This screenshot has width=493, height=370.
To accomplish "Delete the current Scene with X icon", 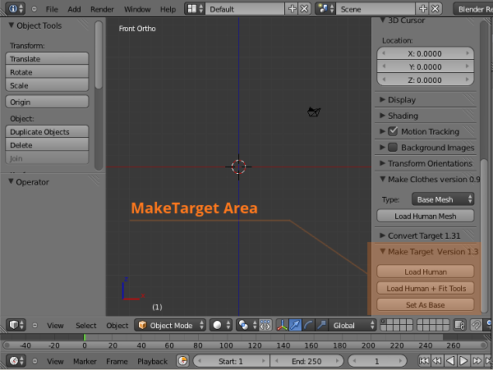I will point(435,9).
